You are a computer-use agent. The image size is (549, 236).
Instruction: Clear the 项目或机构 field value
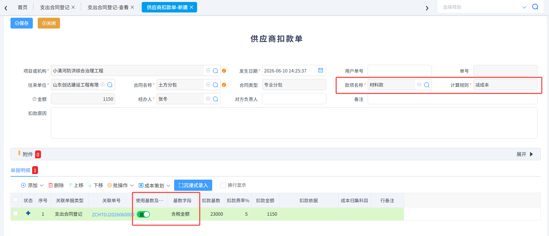click(x=208, y=70)
